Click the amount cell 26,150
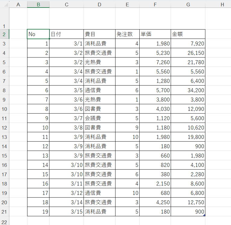 188,53
